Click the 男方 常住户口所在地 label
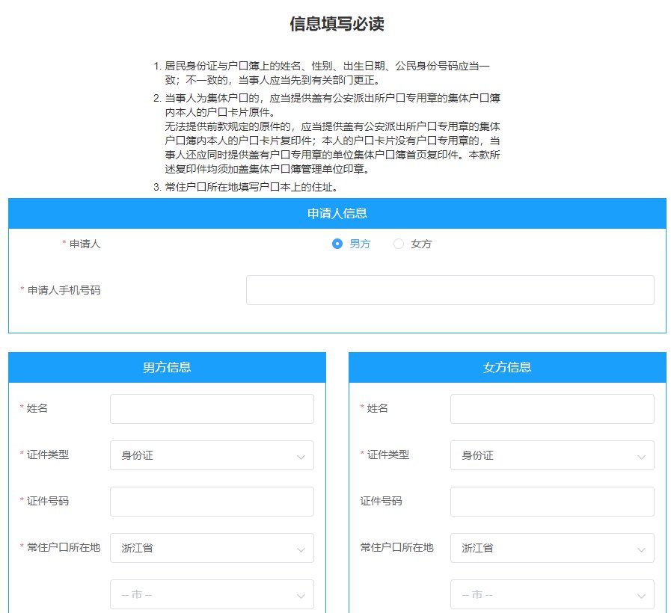This screenshot has height=613, width=671. [63, 547]
